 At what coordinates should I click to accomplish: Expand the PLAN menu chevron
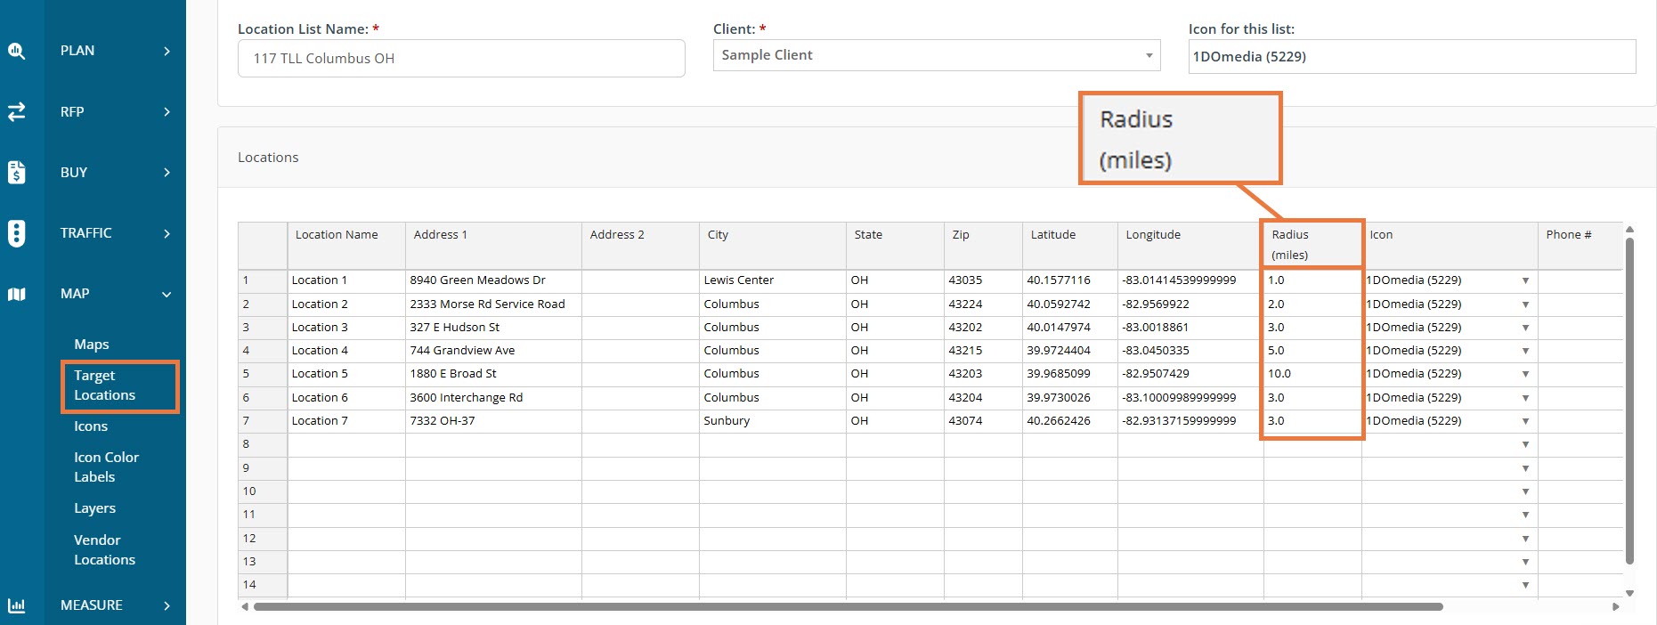tap(167, 51)
